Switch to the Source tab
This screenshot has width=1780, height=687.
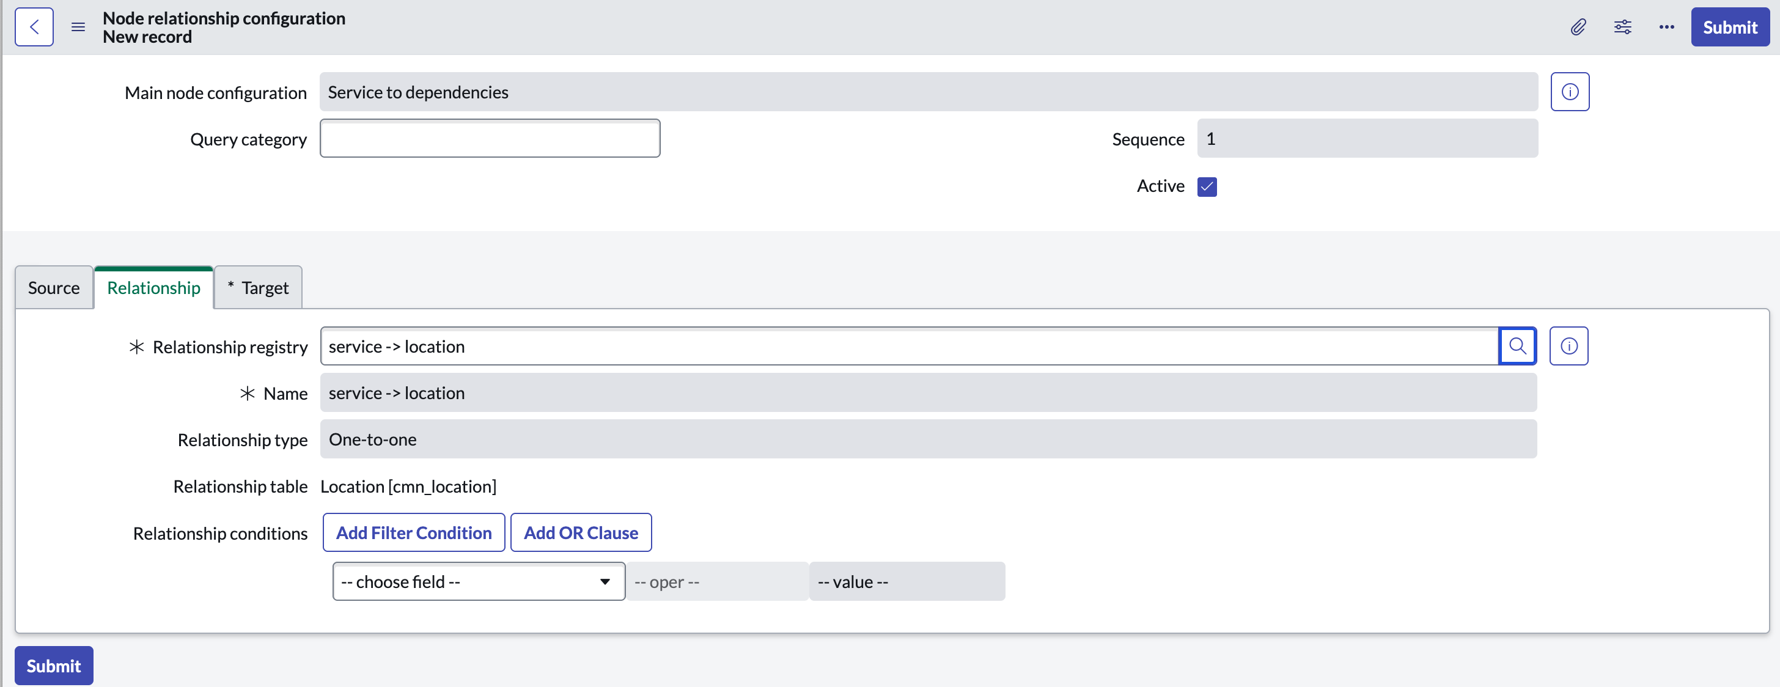click(x=54, y=287)
